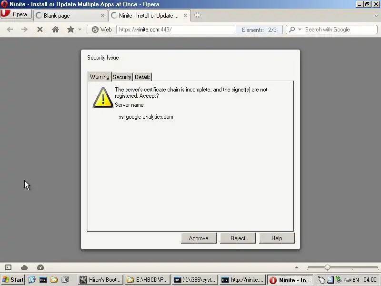Select the Ninite - Install or Update tab
This screenshot has width=381, height=286.
150,16
